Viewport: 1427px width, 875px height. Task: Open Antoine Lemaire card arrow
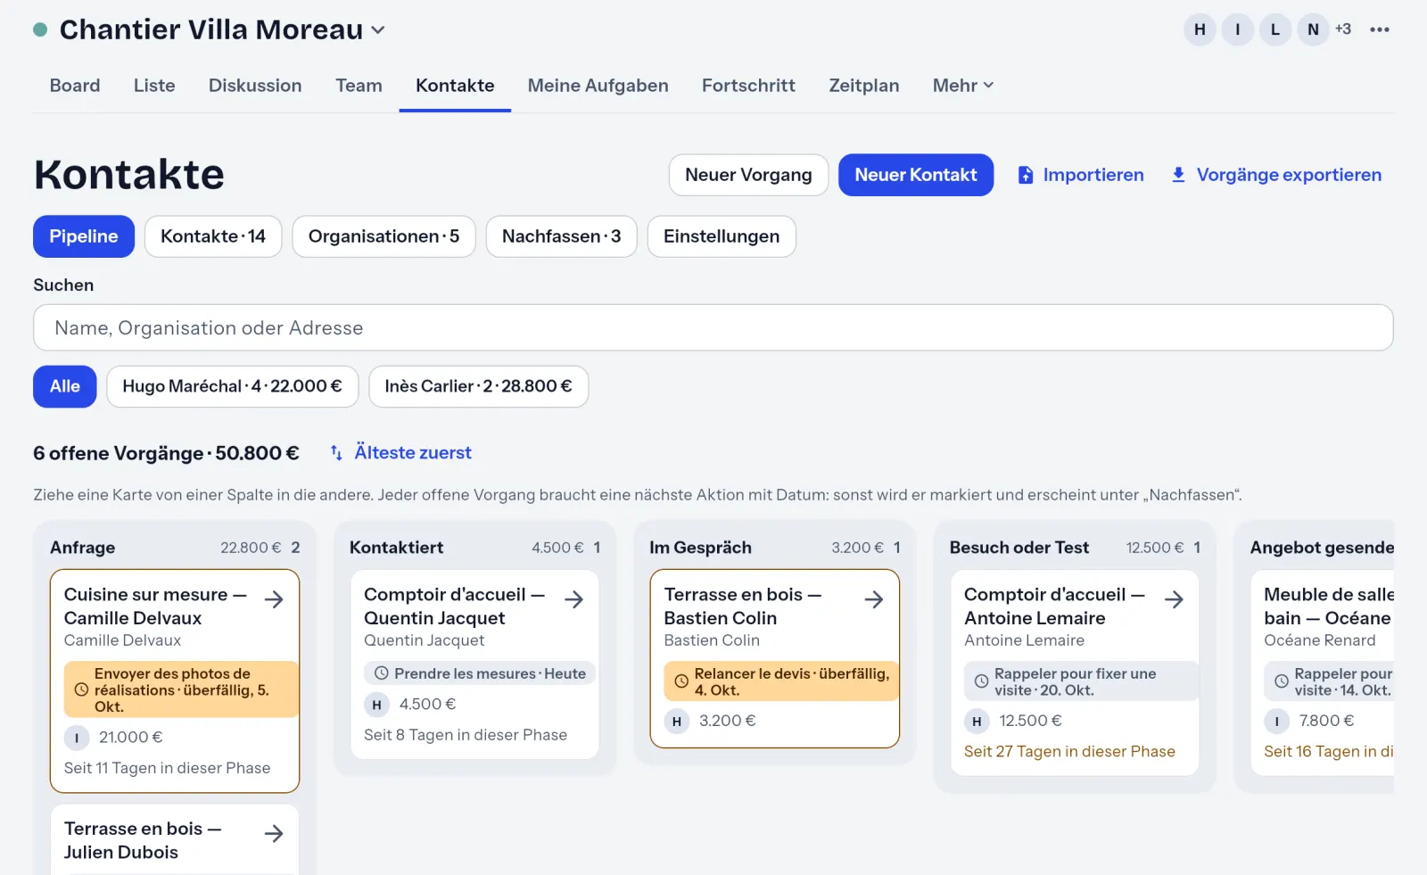pos(1174,599)
